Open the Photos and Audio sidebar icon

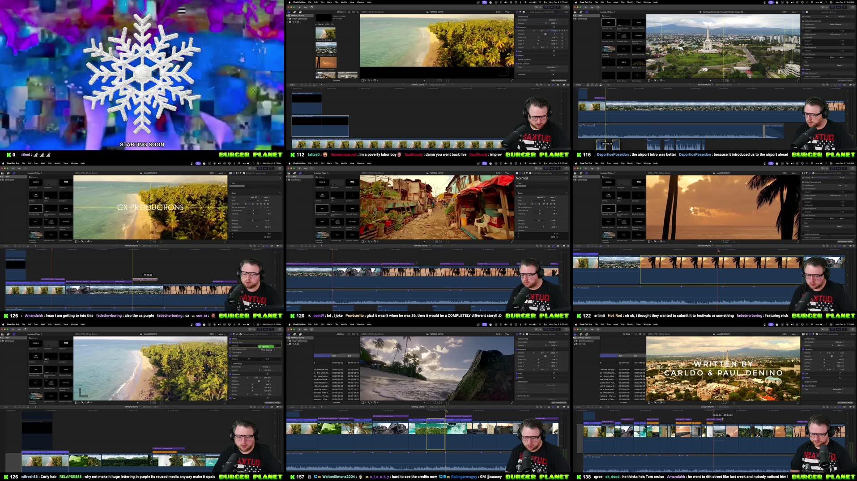click(x=294, y=12)
